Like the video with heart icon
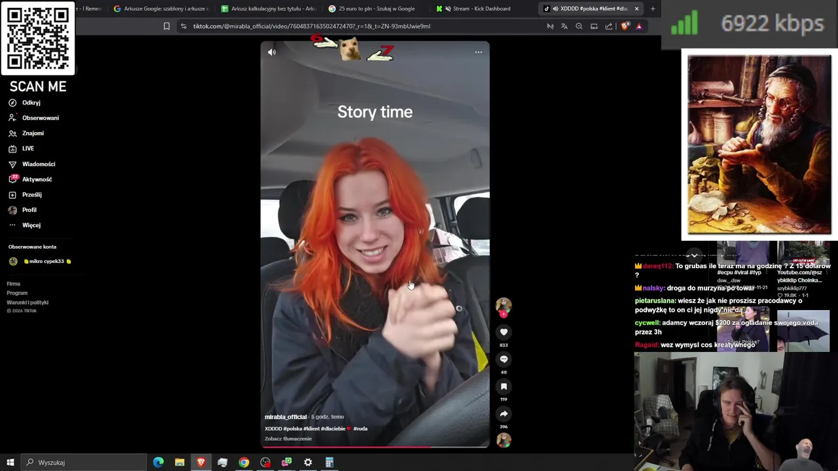 (x=503, y=332)
